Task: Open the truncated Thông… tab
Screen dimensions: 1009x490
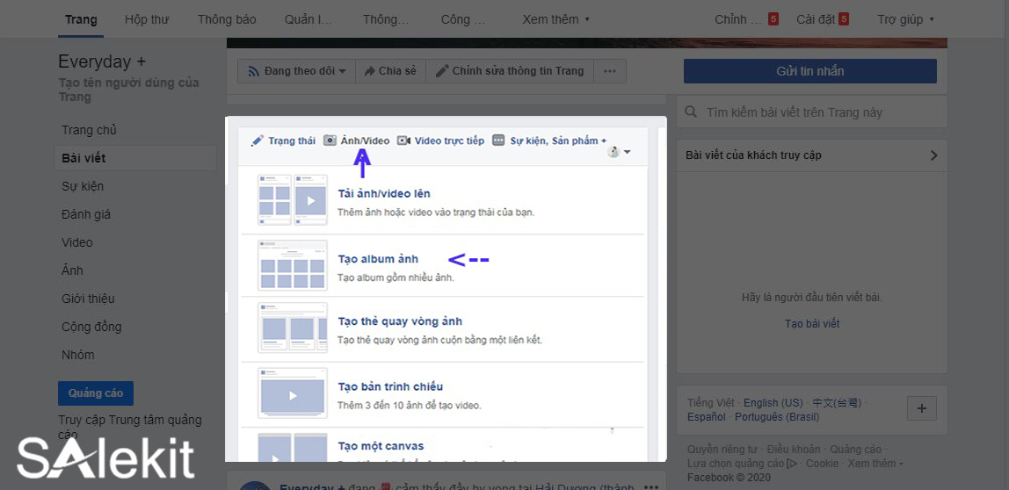Action: [x=386, y=19]
